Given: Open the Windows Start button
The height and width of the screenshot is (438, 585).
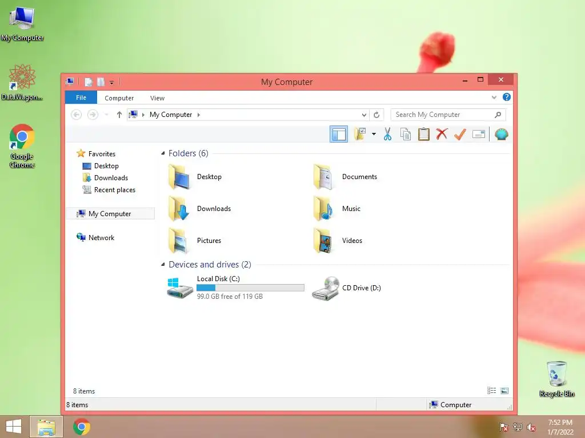Looking at the screenshot, I should point(14,427).
